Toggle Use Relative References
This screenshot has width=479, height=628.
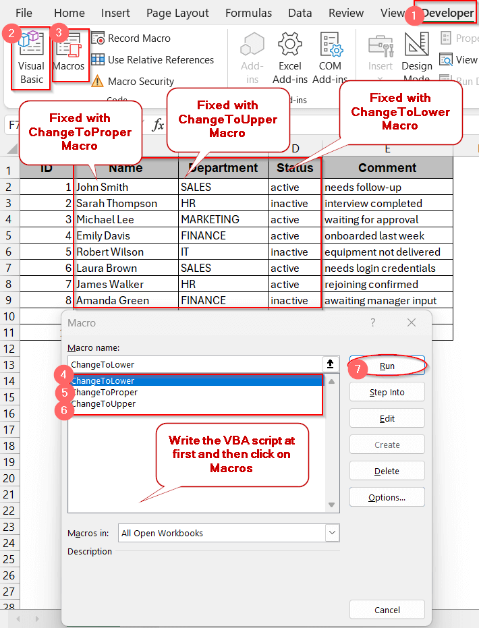pos(152,60)
